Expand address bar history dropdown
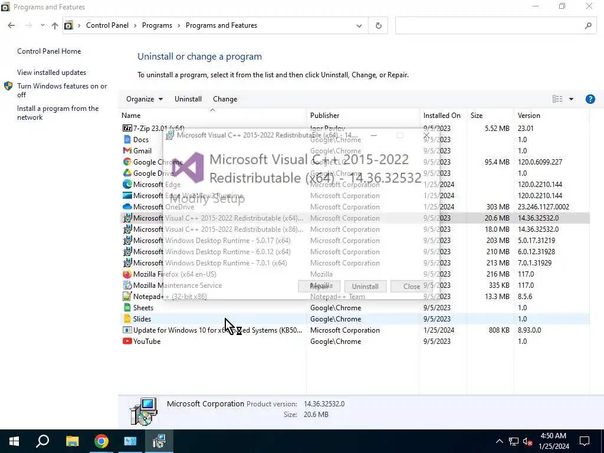The width and height of the screenshot is (604, 453). point(359,26)
